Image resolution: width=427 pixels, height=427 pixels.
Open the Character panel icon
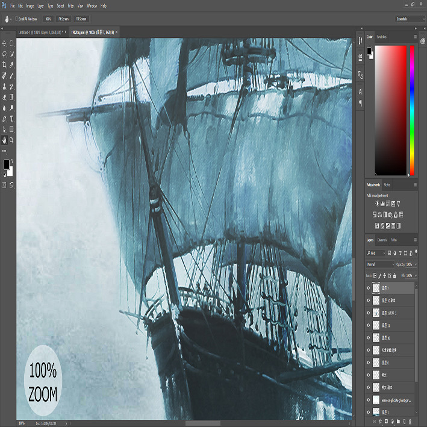coord(360,92)
